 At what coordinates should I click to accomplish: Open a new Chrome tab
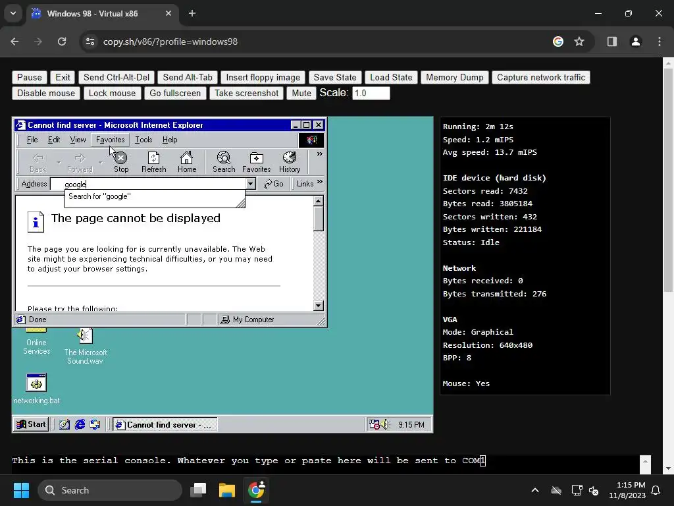pos(192,13)
